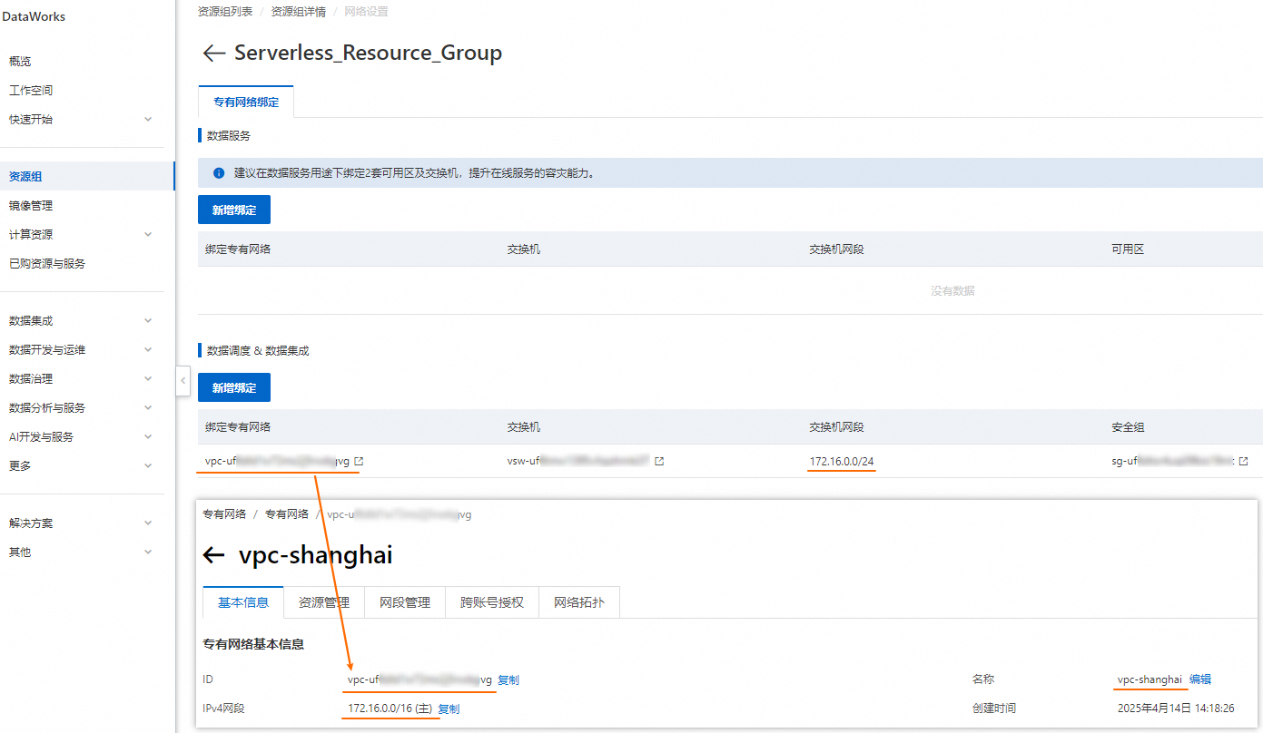
Task: Click the 没有数据 empty table message
Action: point(952,291)
